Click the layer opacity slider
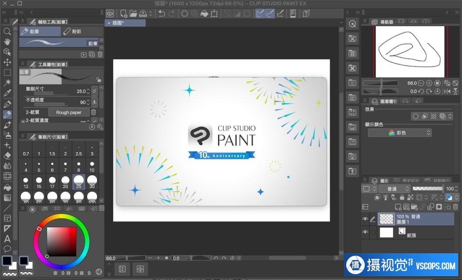Image resolution: width=462 pixels, height=280 pixels. pyautogui.click(x=428, y=189)
